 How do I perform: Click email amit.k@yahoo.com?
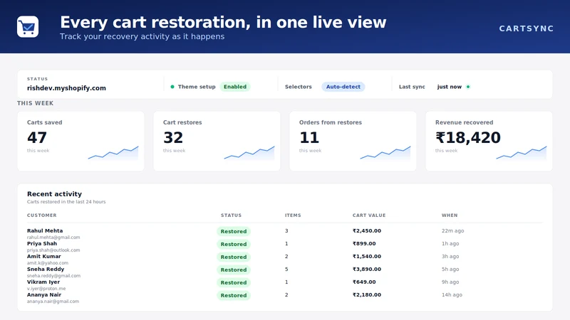point(48,262)
